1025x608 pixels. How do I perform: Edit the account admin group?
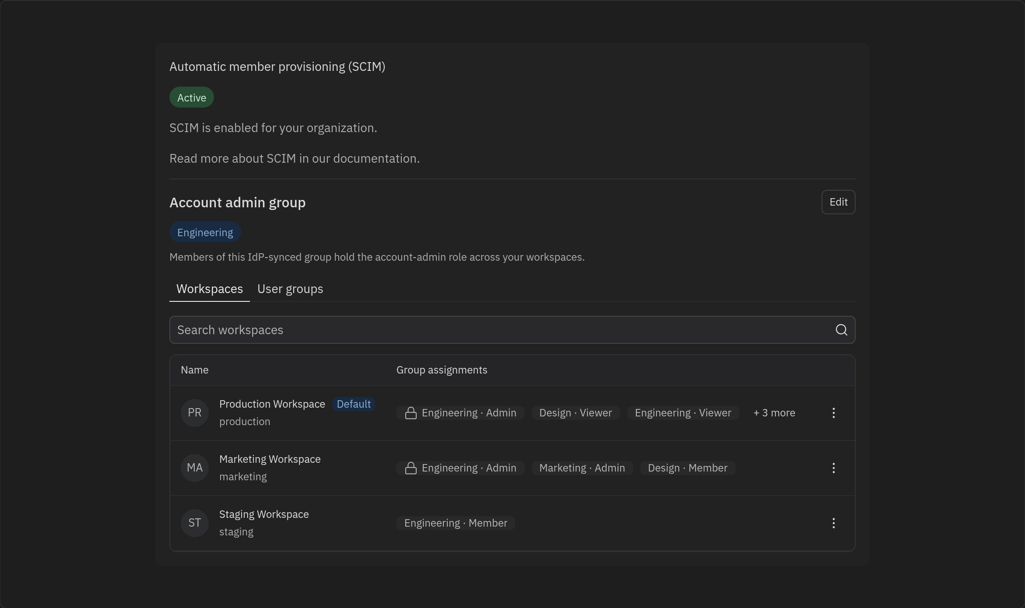[x=838, y=202]
